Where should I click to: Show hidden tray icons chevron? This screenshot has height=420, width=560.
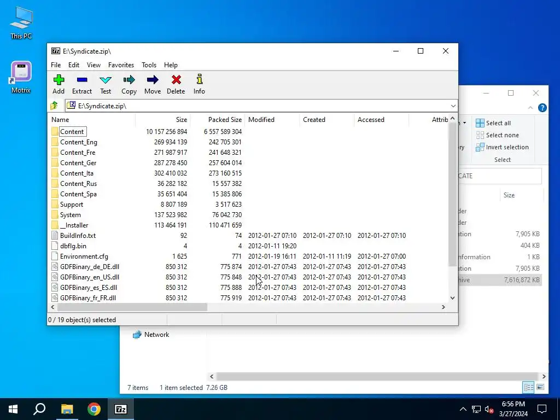463,409
